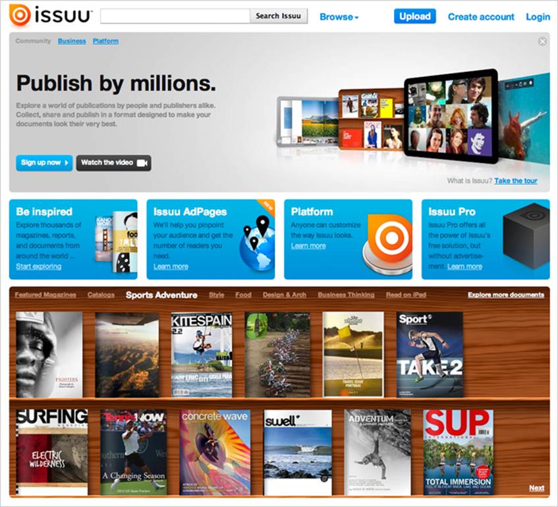Open the Swell magazine cover

pos(298,452)
